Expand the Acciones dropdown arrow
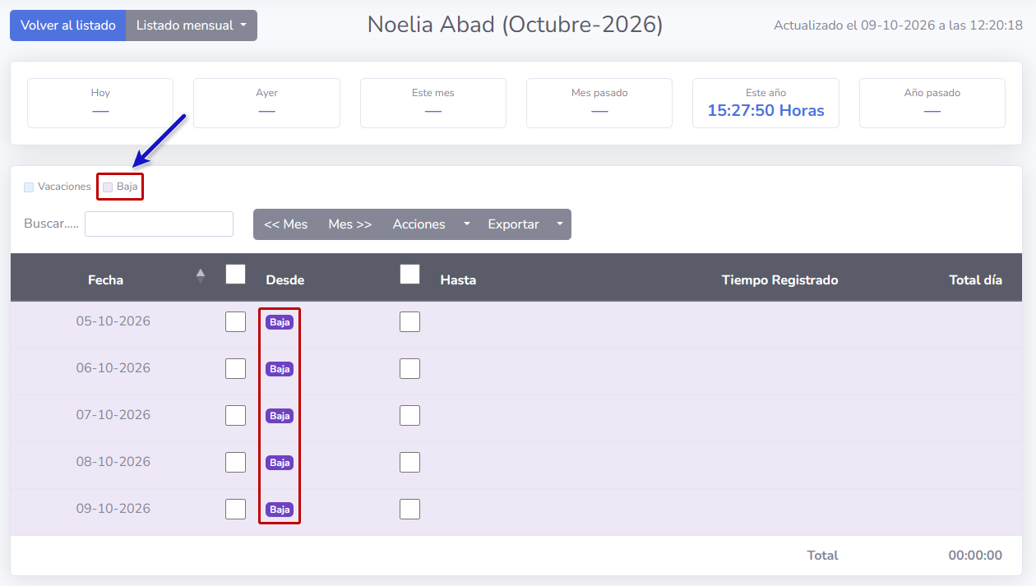 click(x=467, y=224)
